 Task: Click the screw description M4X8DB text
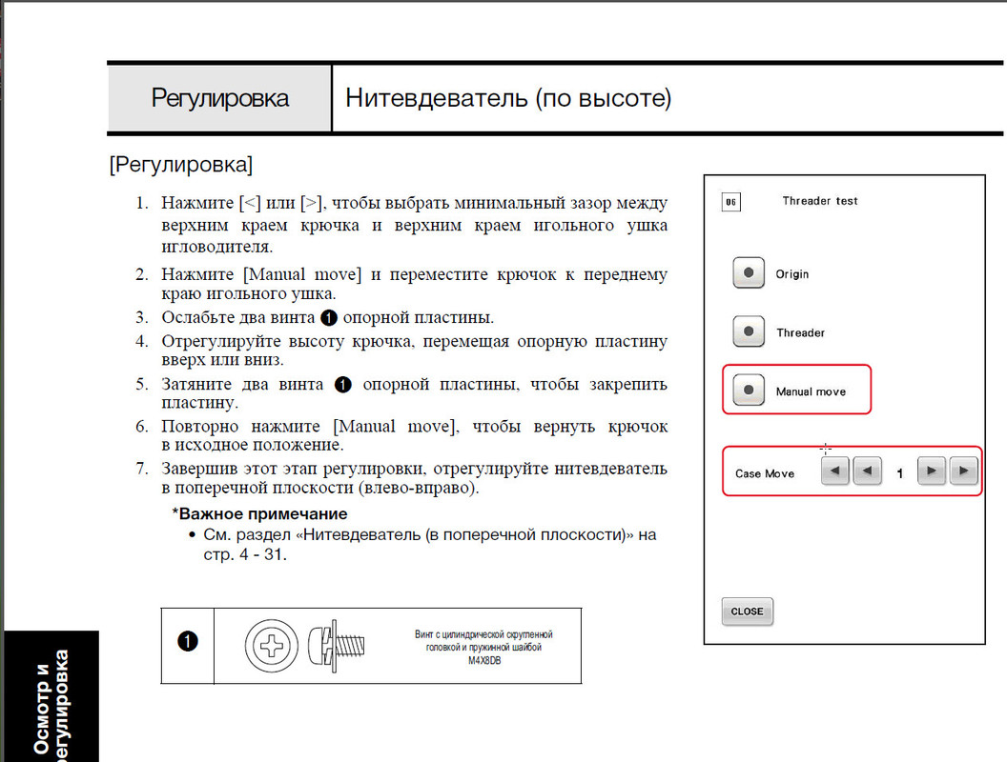tap(483, 647)
